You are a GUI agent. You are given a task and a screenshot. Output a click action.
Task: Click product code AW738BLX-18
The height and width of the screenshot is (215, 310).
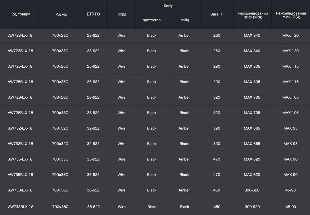(x=21, y=207)
